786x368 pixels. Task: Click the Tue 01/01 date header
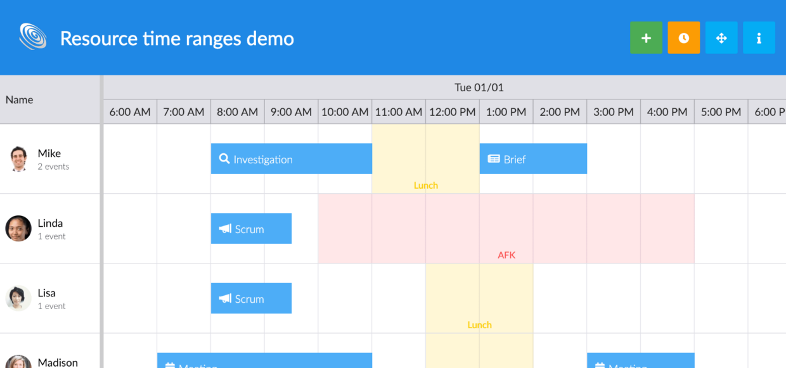pyautogui.click(x=479, y=87)
